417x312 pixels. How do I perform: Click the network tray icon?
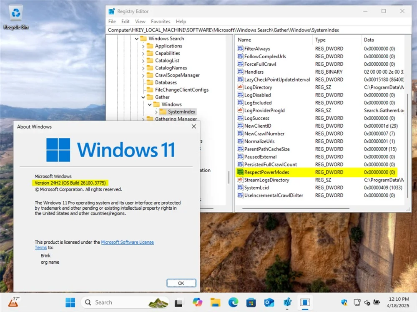[357, 302]
